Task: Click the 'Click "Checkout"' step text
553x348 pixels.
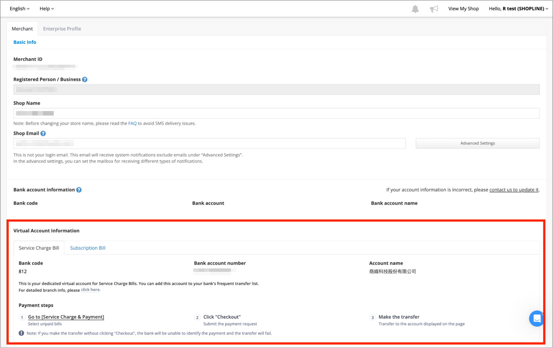Action: pos(222,317)
